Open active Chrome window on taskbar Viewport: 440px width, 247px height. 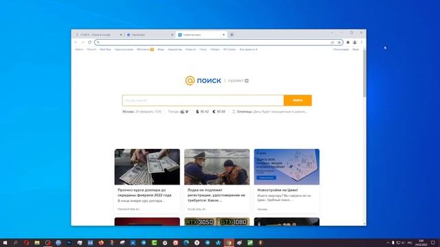(x=229, y=243)
